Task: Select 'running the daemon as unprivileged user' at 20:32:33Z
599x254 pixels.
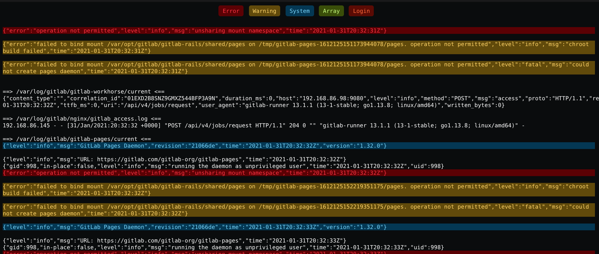Action: [x=223, y=247]
